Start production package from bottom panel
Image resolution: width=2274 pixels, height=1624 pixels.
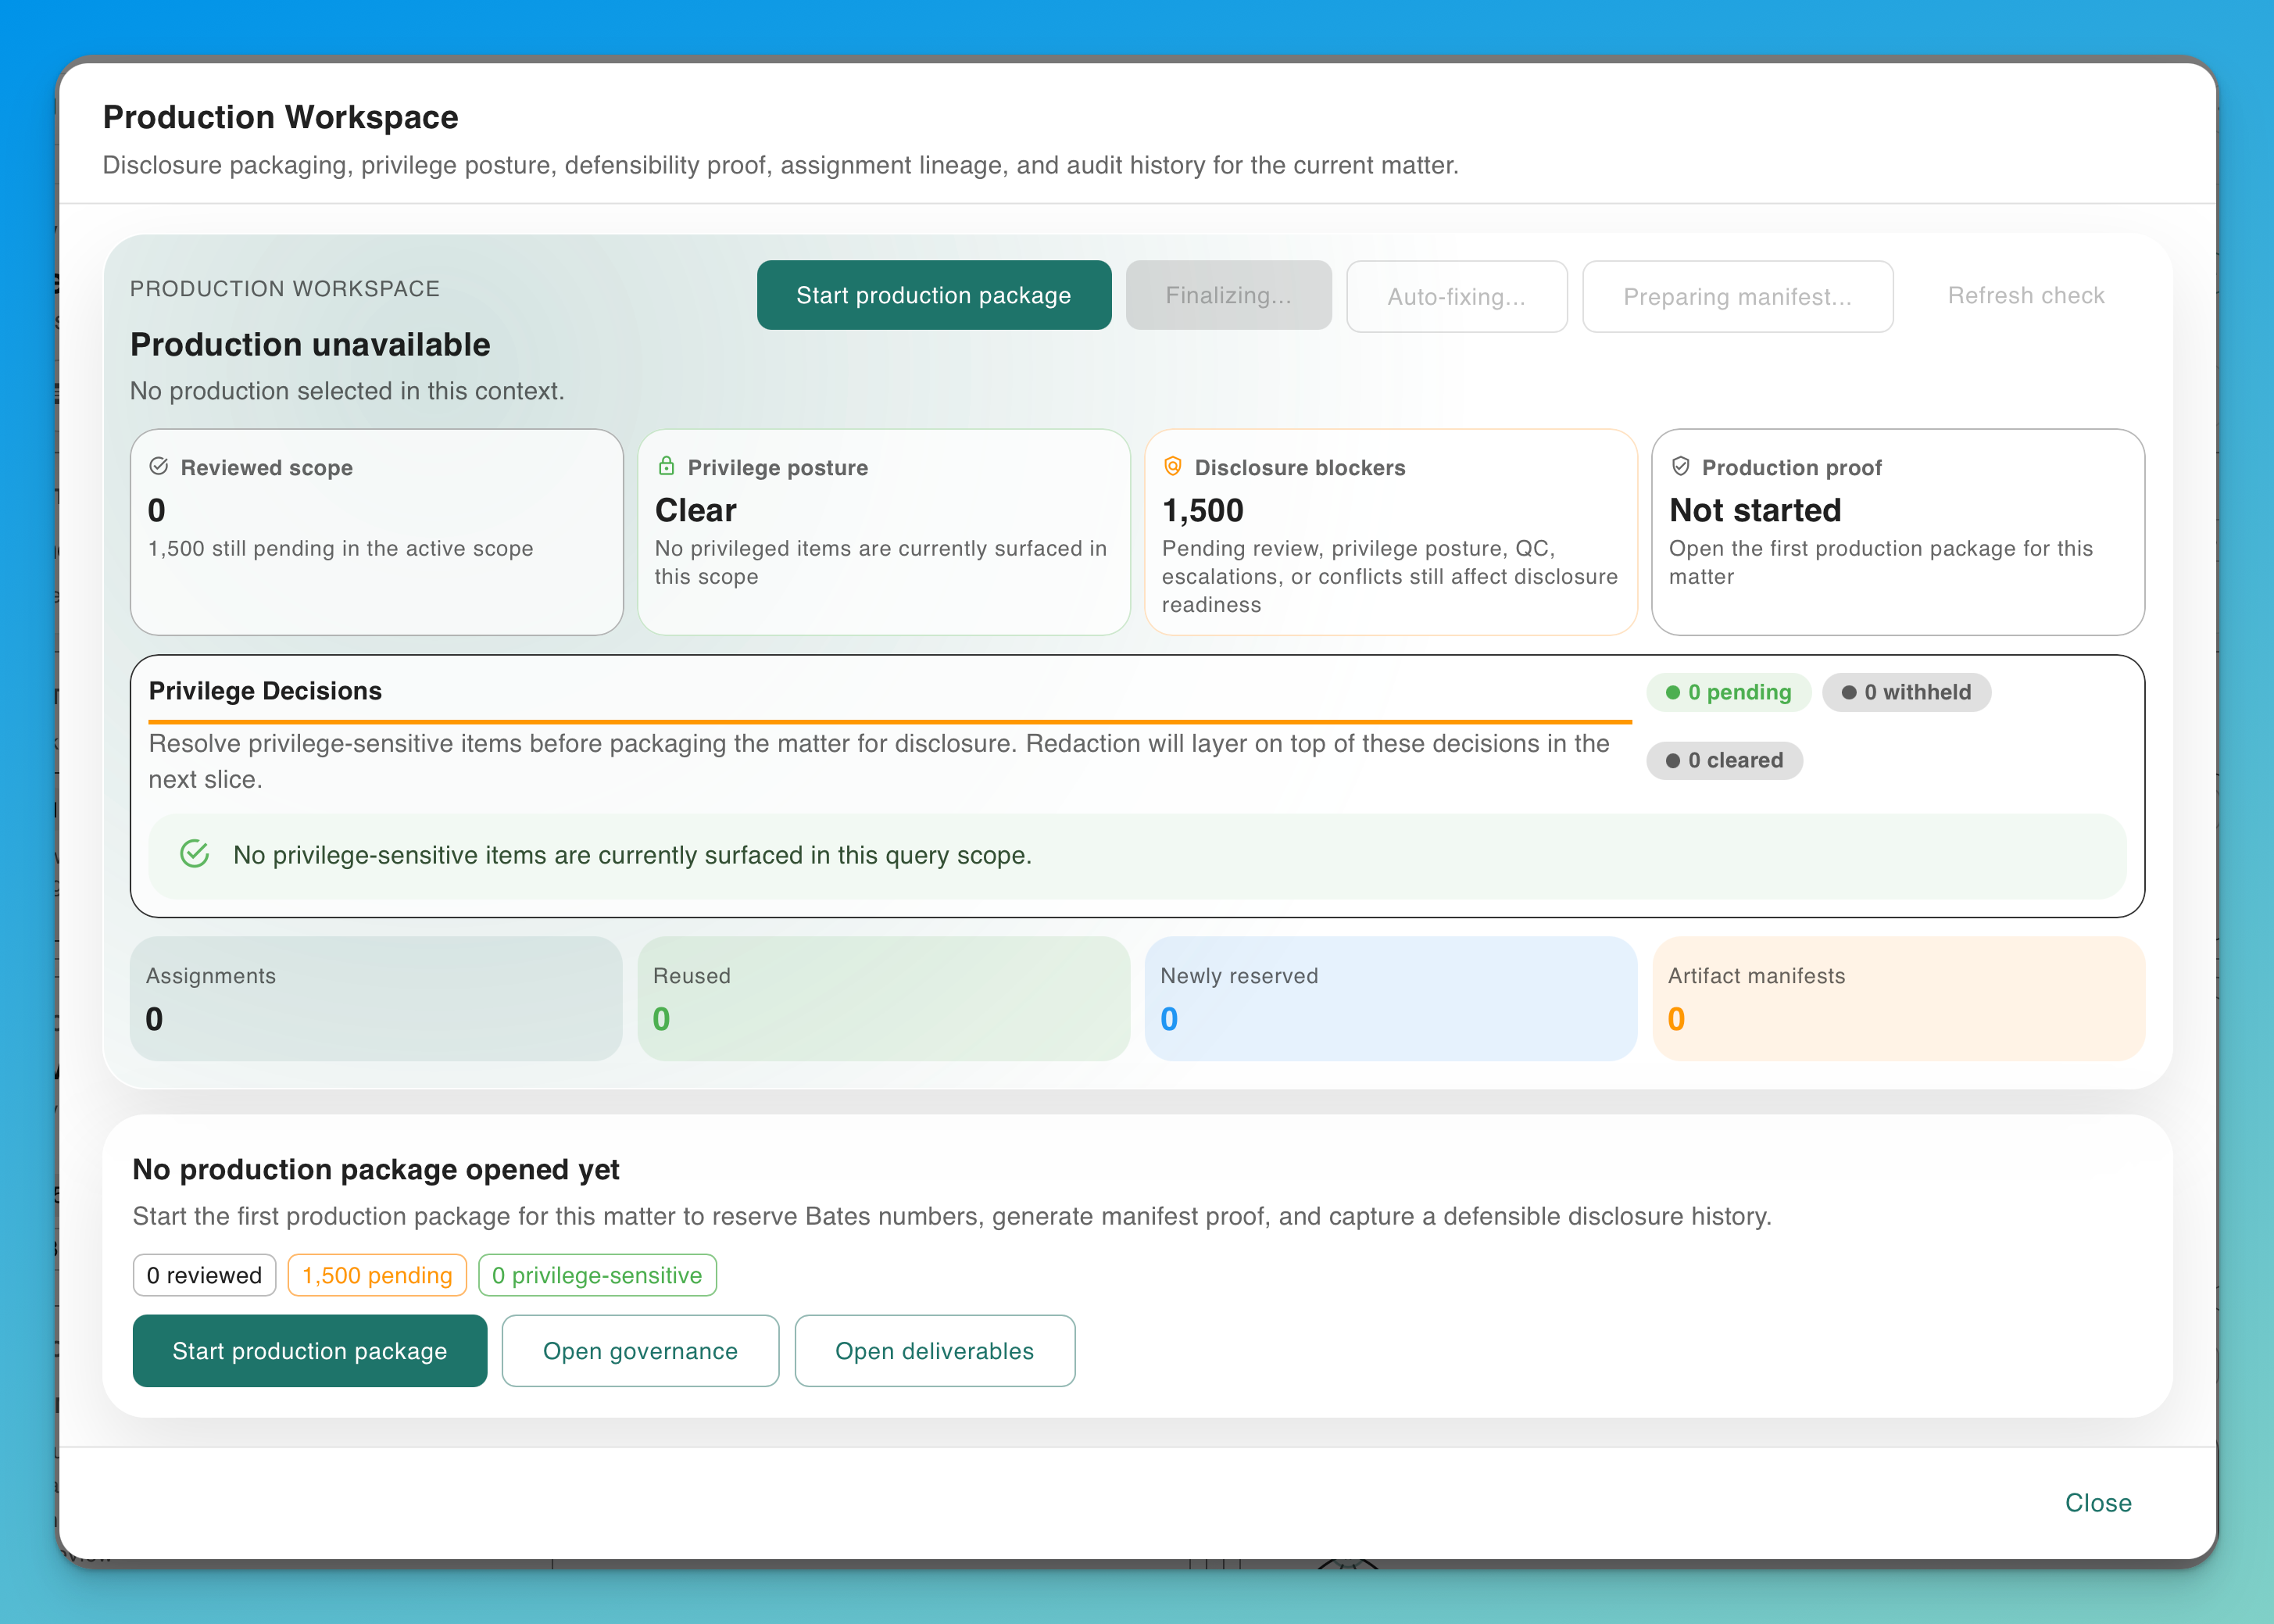(309, 1351)
